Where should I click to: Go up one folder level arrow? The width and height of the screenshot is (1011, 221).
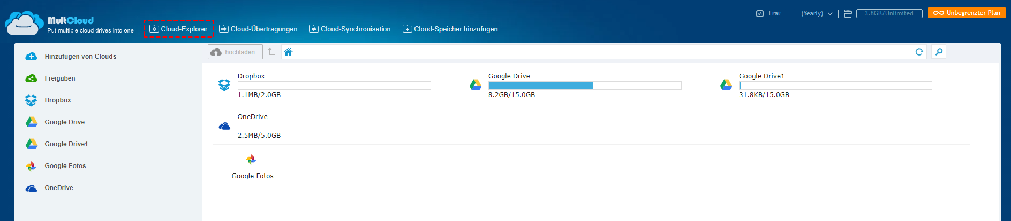coord(271,52)
